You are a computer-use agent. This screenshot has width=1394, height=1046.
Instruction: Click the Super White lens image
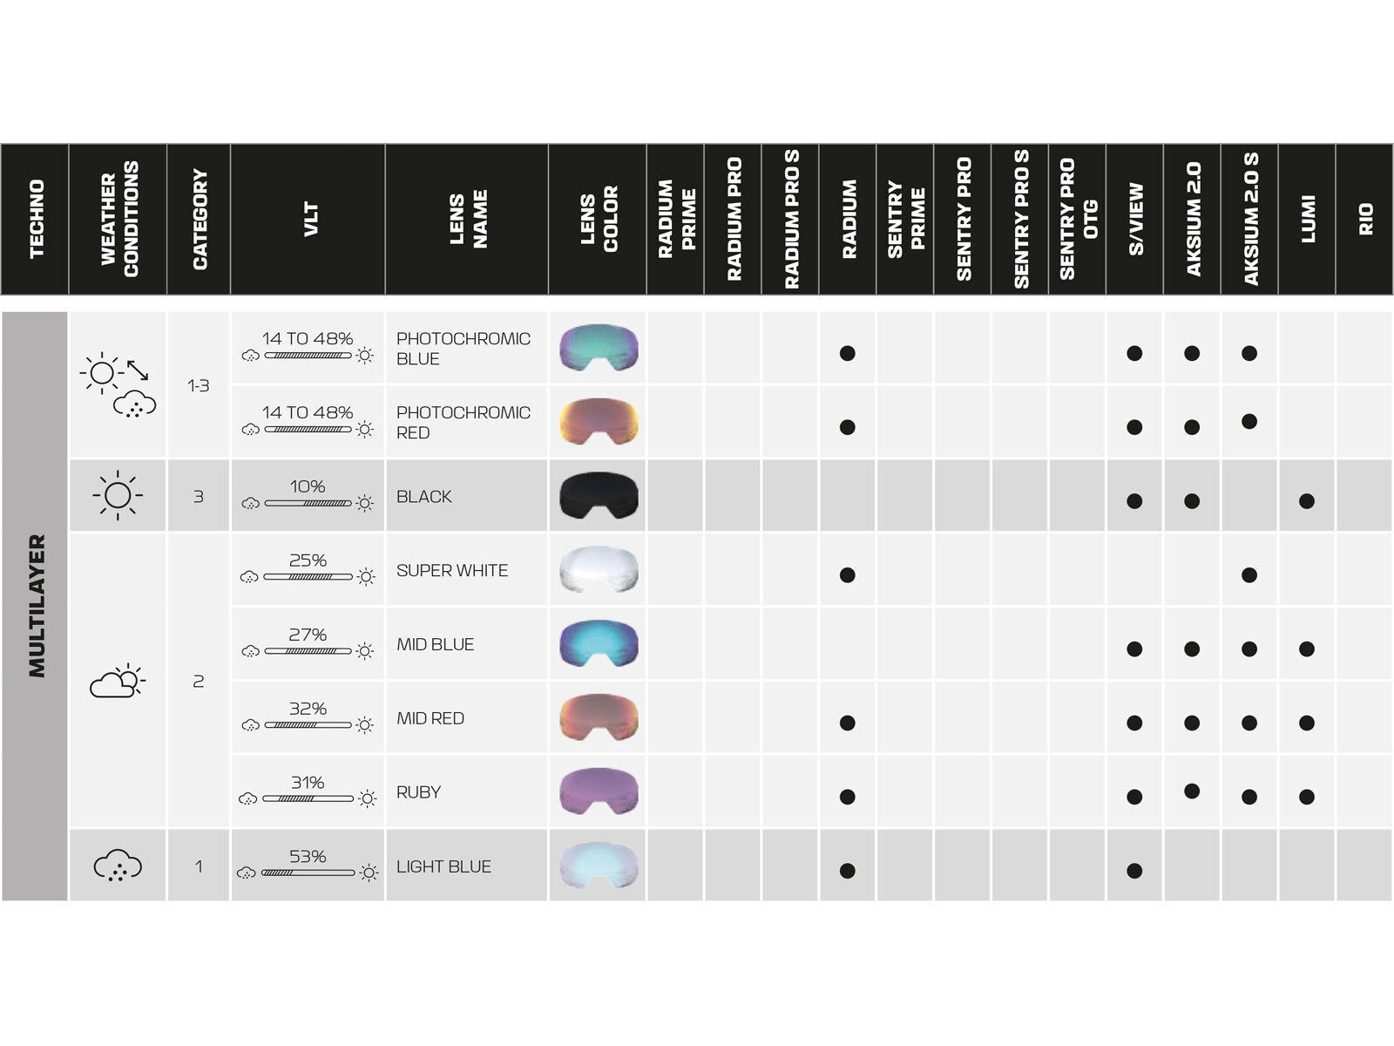[598, 570]
